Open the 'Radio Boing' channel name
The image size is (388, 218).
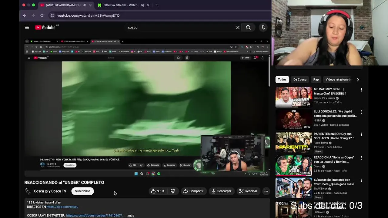[321, 143]
